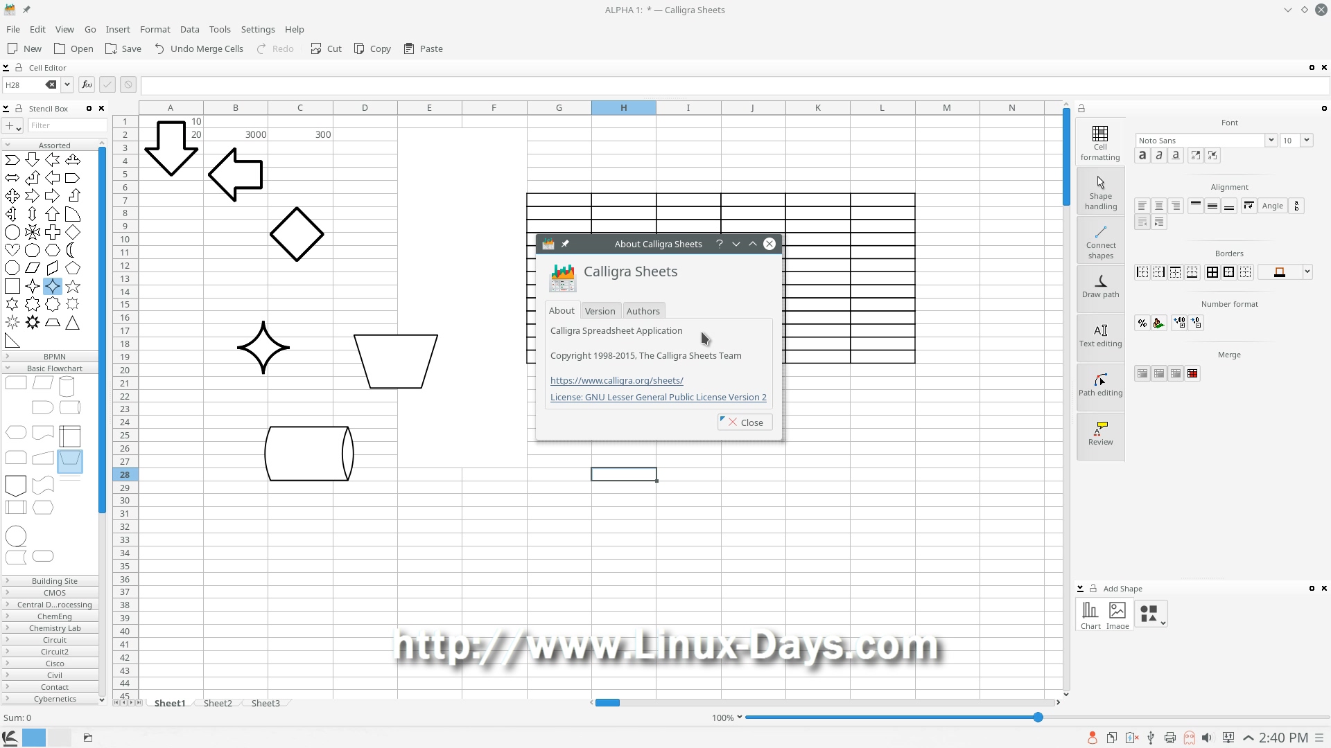This screenshot has width=1331, height=748.
Task: Switch to the Version tab
Action: pyautogui.click(x=600, y=311)
